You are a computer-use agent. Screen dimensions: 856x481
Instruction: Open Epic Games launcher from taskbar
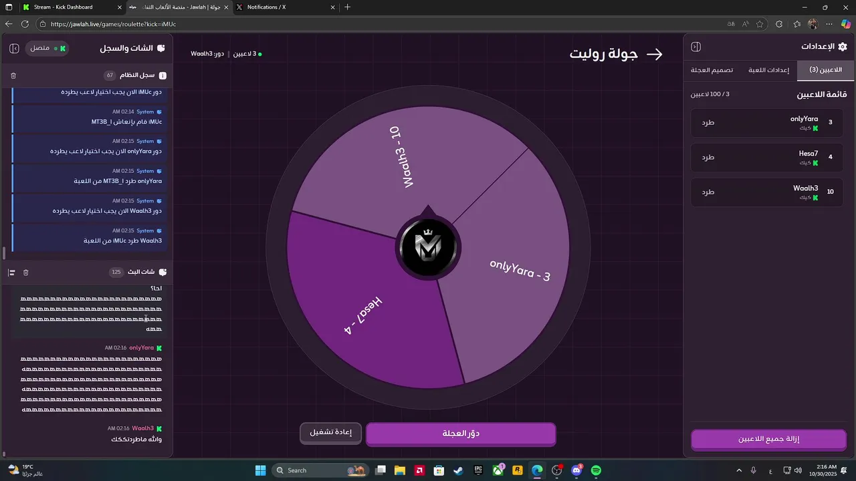pos(478,470)
